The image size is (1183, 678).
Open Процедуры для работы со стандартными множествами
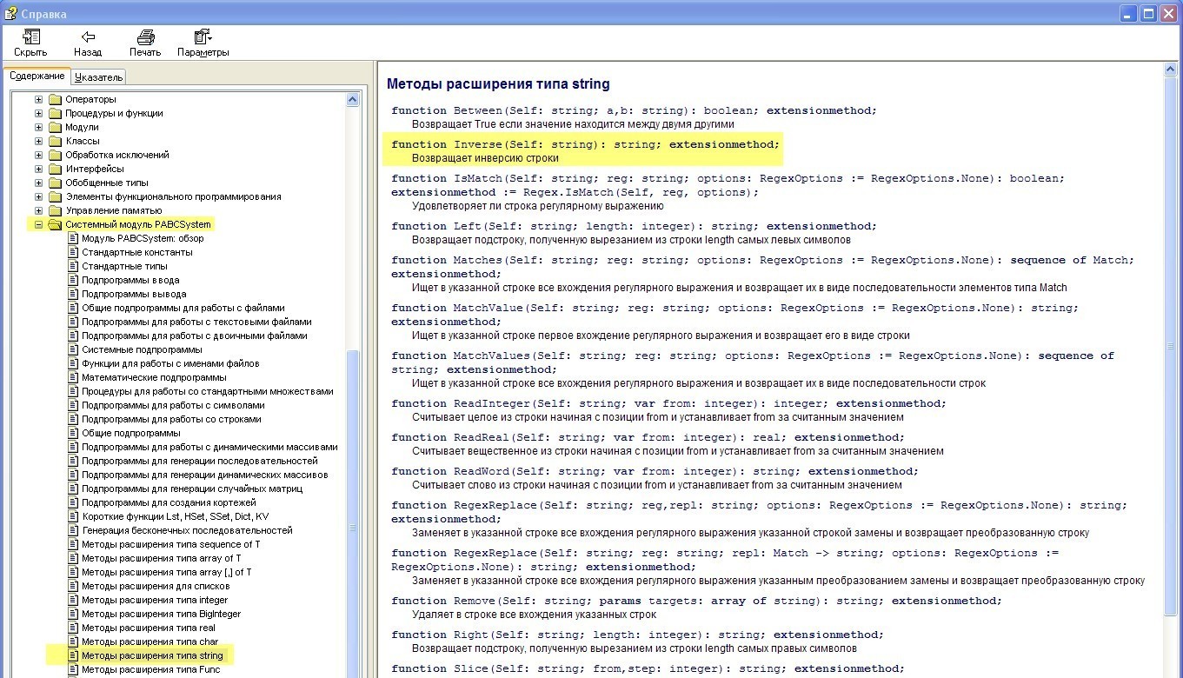pos(207,391)
